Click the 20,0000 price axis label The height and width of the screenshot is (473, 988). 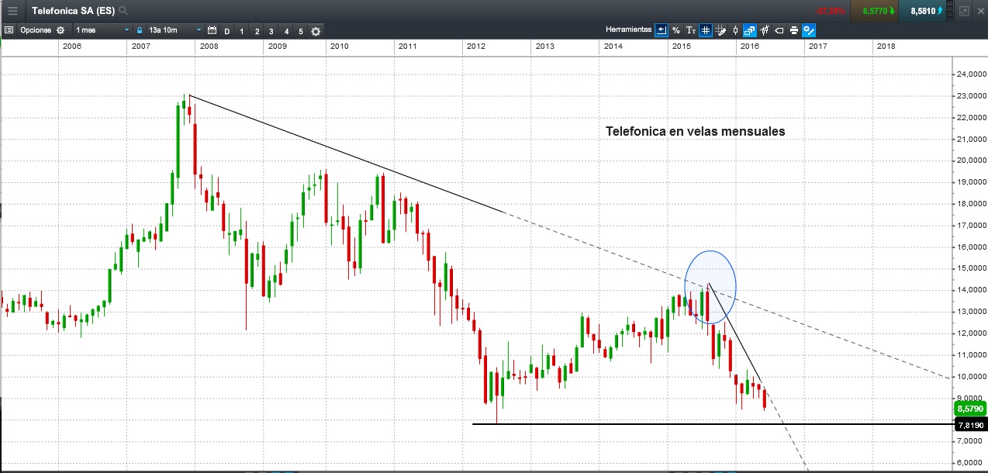point(972,161)
